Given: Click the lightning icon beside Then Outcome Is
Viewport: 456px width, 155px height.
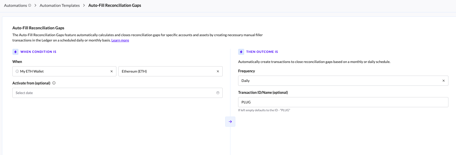Looking at the screenshot, I should coord(241,52).
